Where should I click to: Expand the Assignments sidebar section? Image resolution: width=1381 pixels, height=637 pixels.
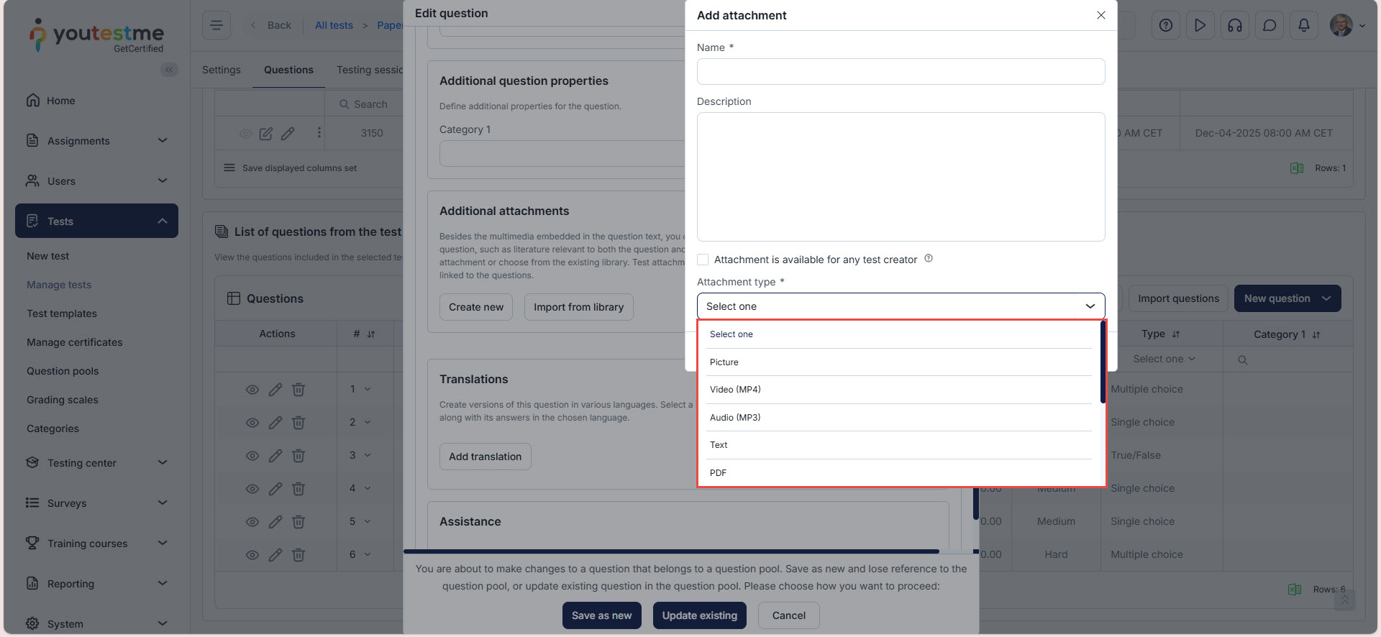click(x=96, y=141)
